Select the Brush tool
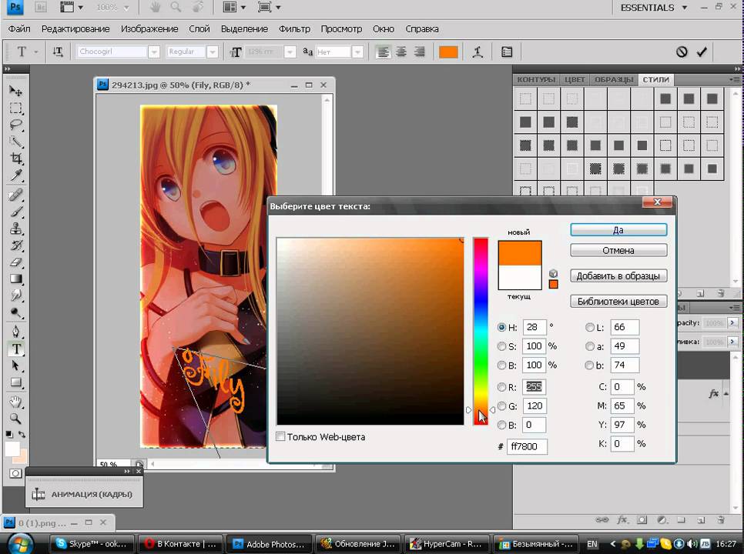This screenshot has width=744, height=554. point(15,212)
